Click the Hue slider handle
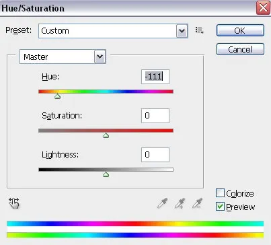 [58, 96]
